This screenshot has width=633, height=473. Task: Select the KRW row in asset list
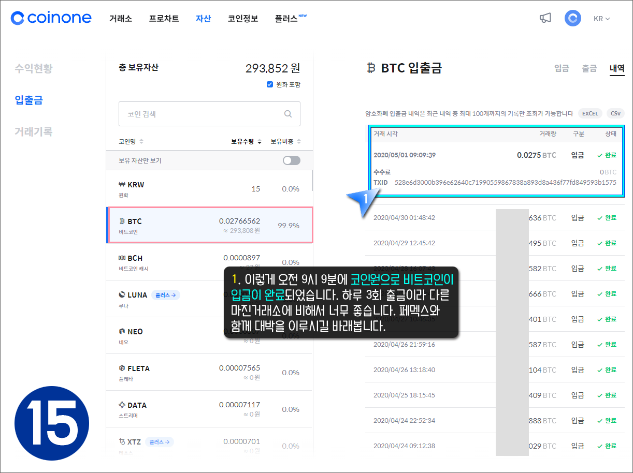[209, 189]
